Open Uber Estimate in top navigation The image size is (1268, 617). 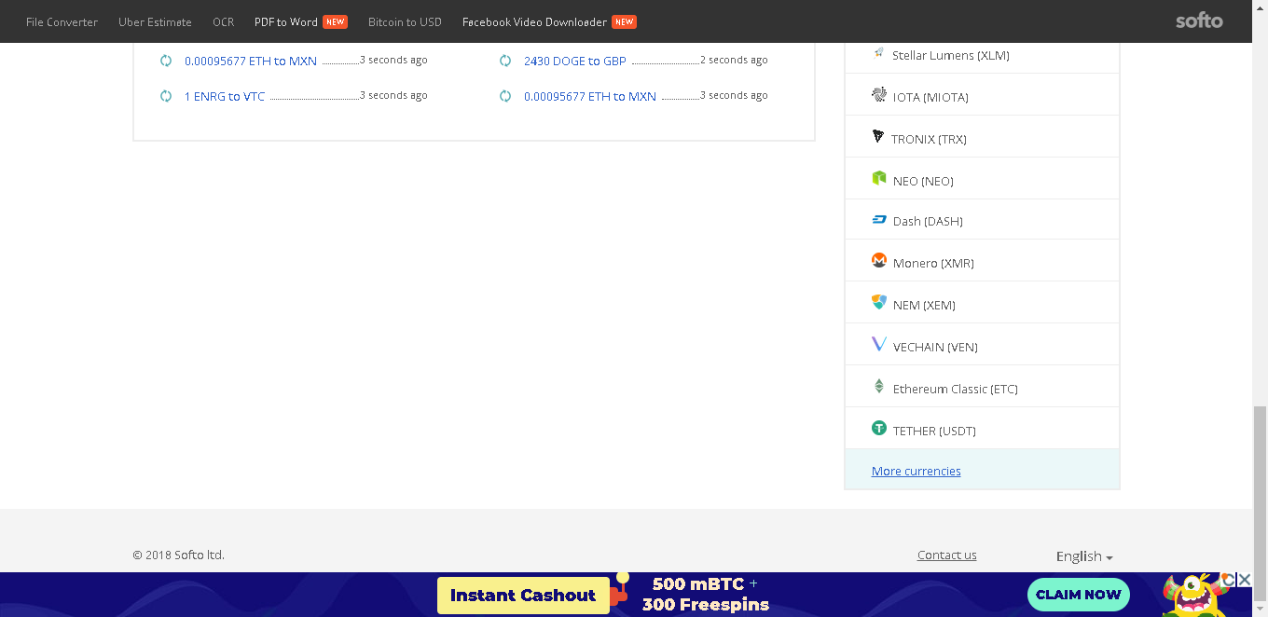[x=155, y=21]
